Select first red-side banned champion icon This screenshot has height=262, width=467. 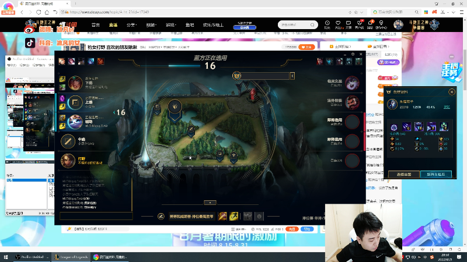(x=320, y=62)
